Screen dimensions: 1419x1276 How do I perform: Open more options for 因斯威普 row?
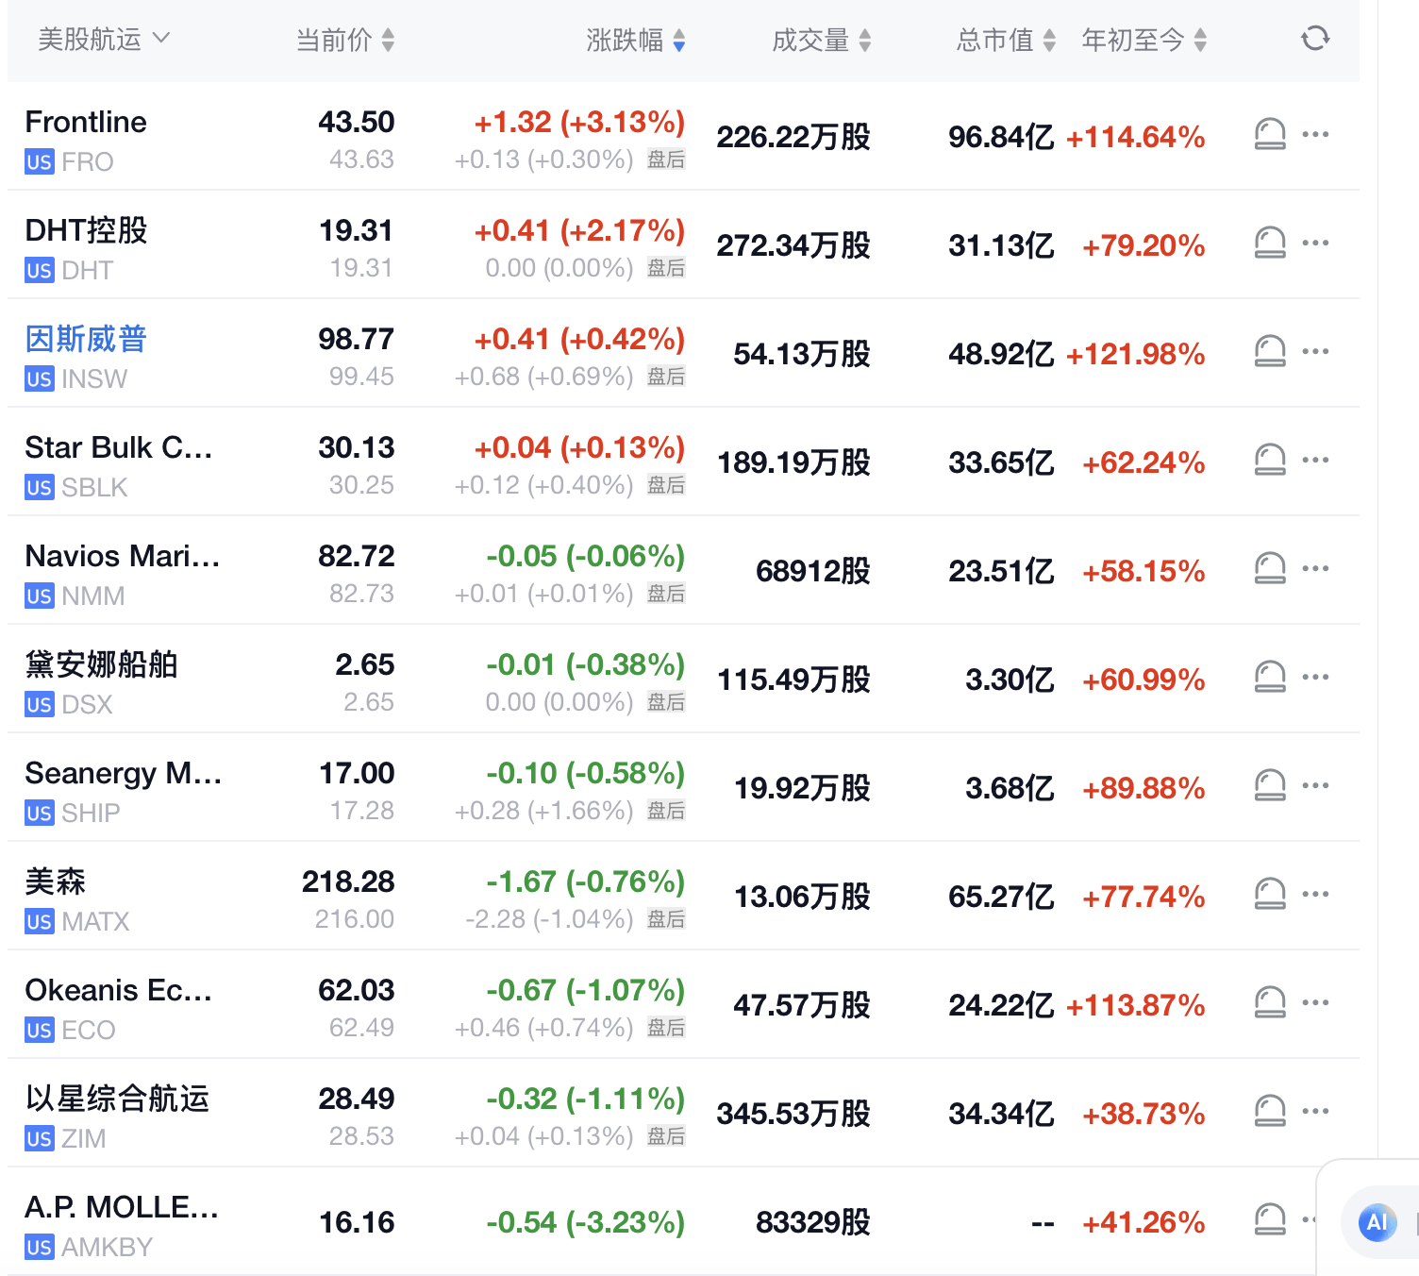(x=1315, y=351)
